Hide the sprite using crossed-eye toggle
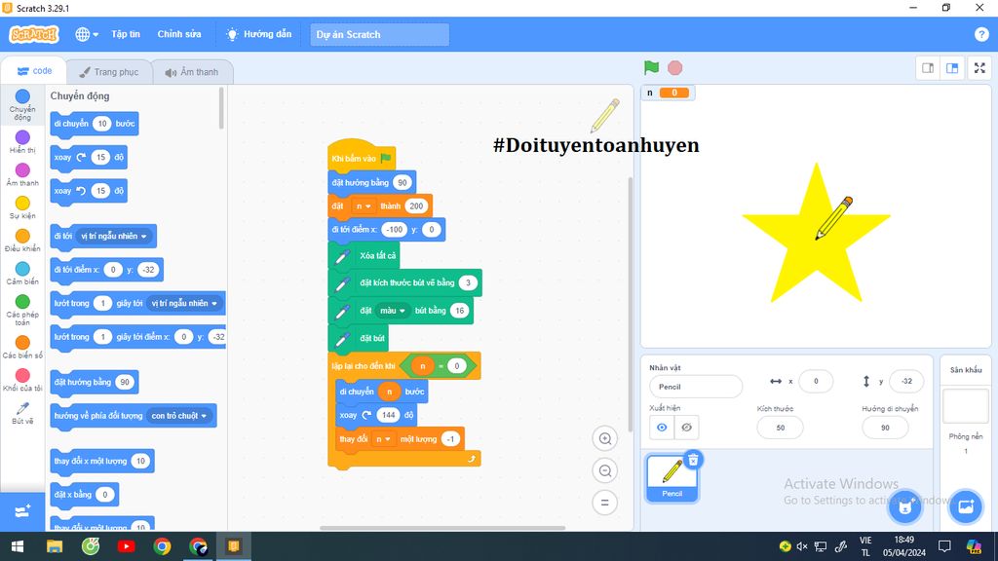This screenshot has width=998, height=561. (687, 428)
